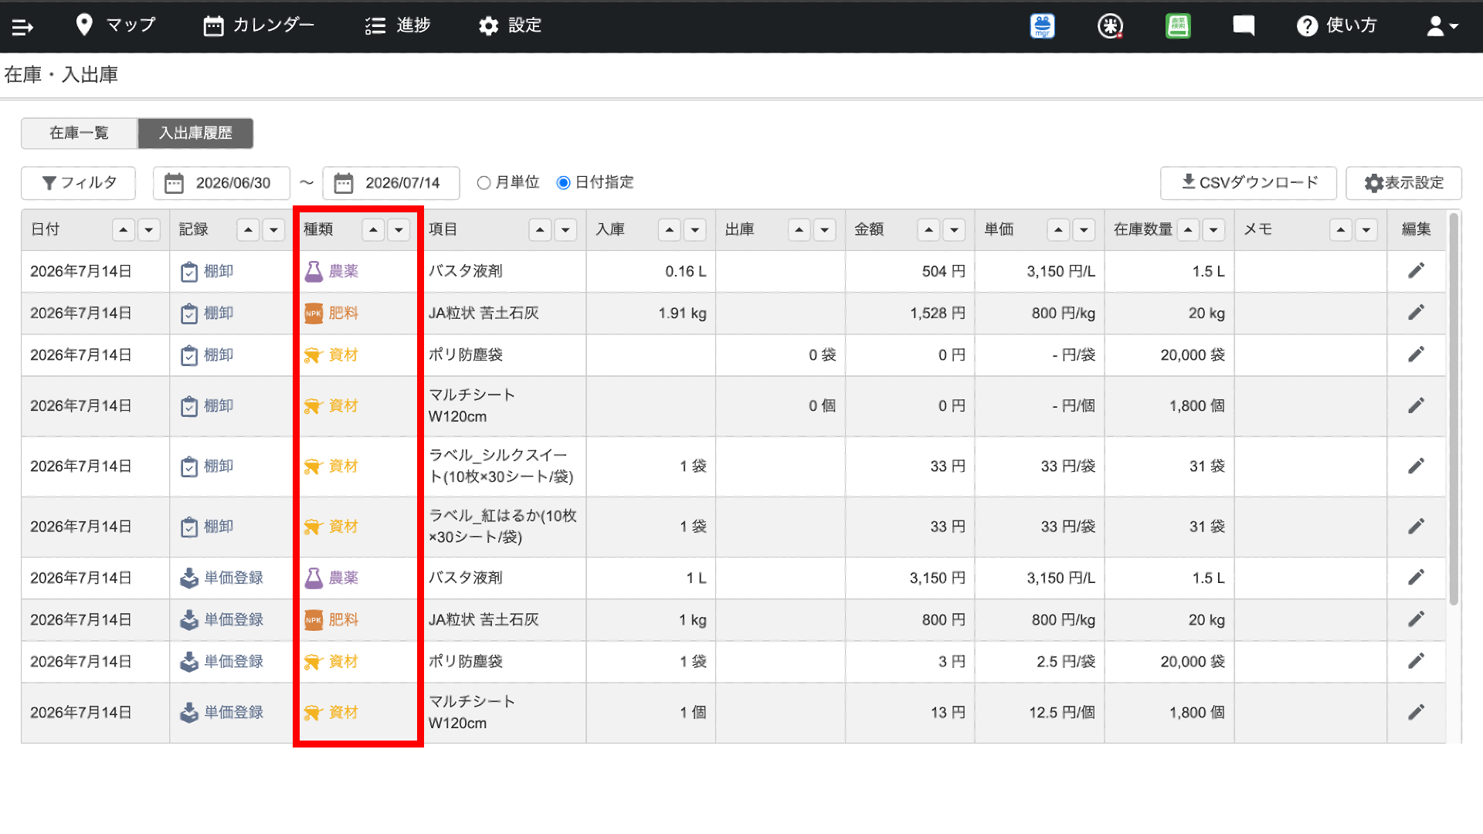
Task: Open the blue mgr app icon
Action: coord(1042,26)
